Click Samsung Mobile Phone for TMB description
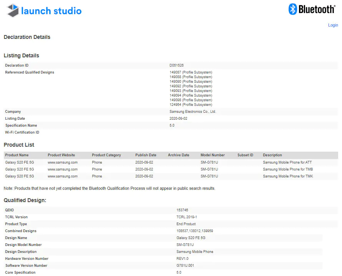 pyautogui.click(x=288, y=169)
